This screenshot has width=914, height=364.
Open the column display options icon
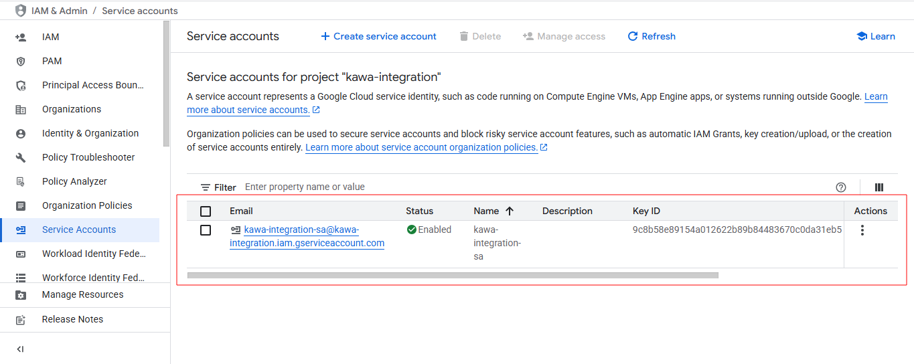tap(879, 187)
